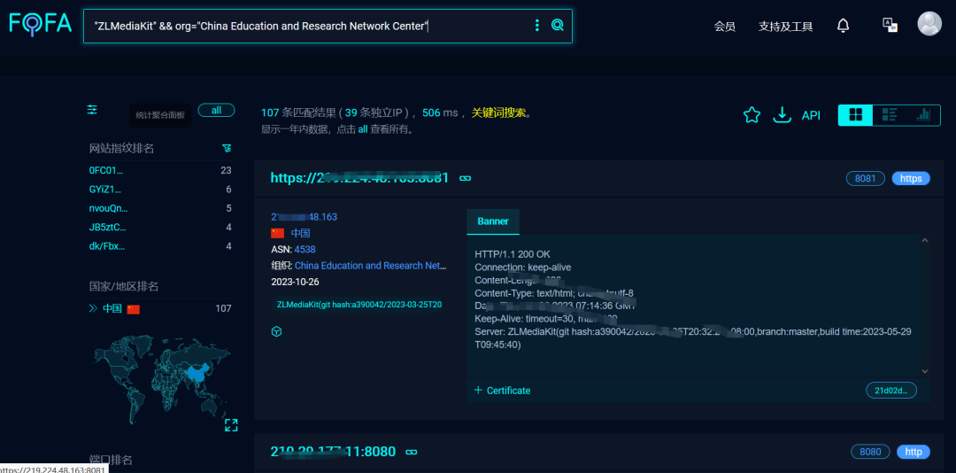Click the all pill button
Screen dimensions: 956x473
(x=217, y=111)
